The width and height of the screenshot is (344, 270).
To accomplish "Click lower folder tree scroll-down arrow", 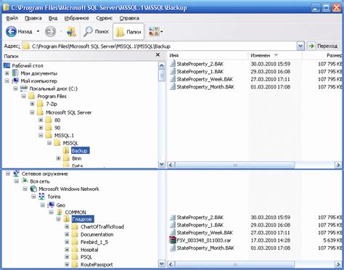I will pos(162,263).
